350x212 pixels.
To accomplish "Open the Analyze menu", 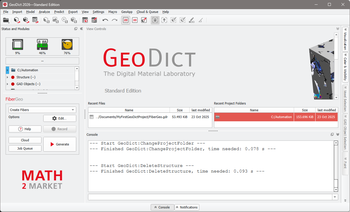I will pos(44,12).
